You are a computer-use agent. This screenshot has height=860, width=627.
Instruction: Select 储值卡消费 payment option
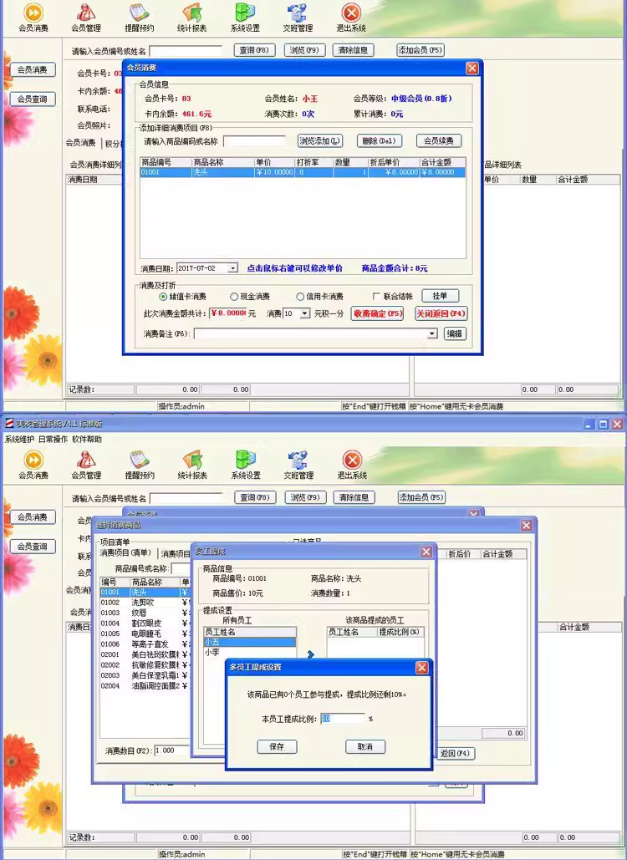coord(183,297)
